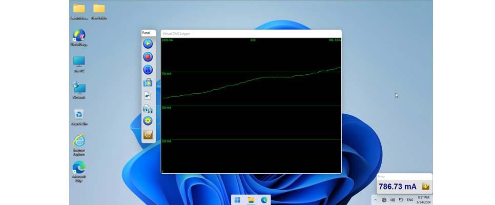
Task: Click the 786.73 mA value at graph top-right
Action: point(335,40)
